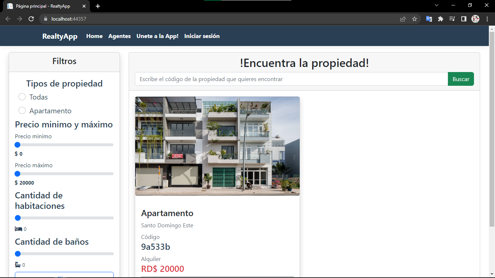The height and width of the screenshot is (278, 495).
Task: Click Iniciar sesión in the navbar
Action: [202, 36]
